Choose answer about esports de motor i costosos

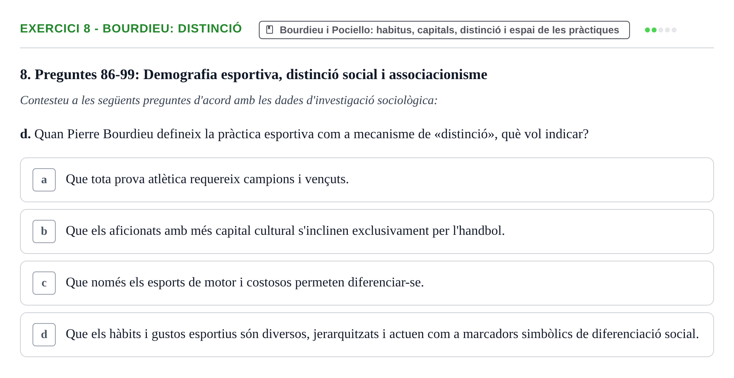[x=367, y=283]
